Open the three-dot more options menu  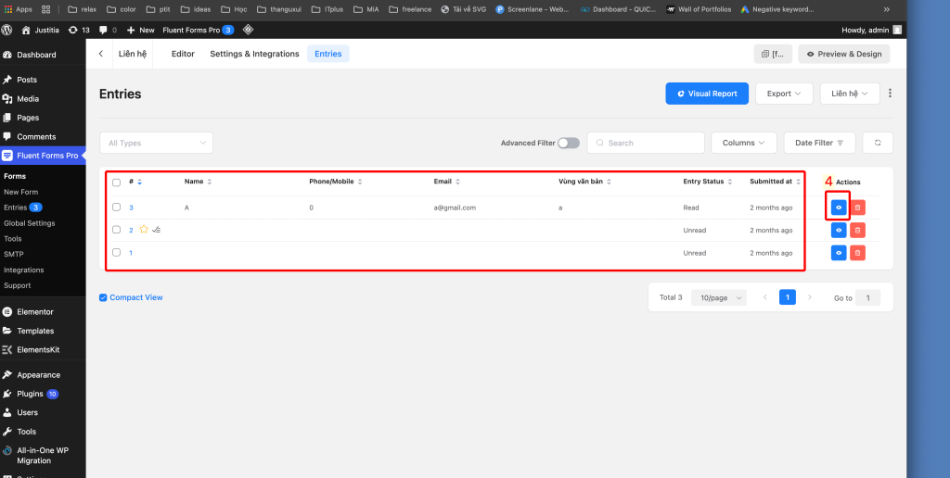coord(890,94)
